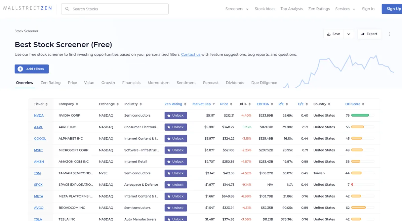Sort by Zen Rating column arrows
The image size is (402, 221).
pos(185,104)
